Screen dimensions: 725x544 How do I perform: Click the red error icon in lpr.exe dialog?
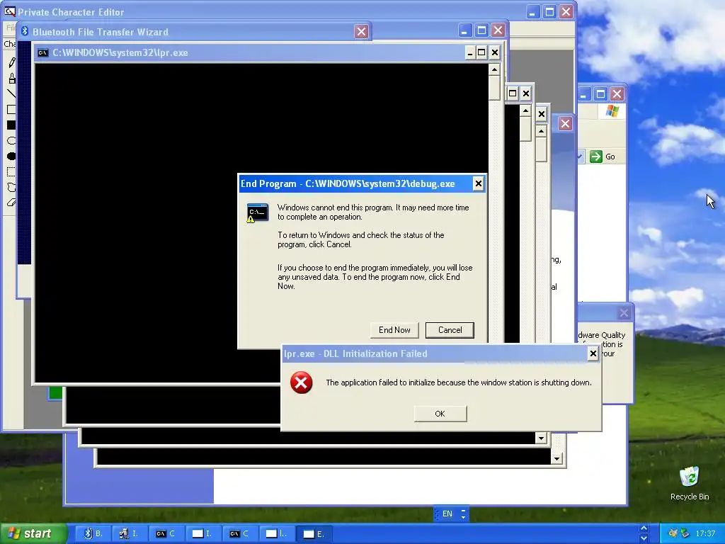(x=302, y=382)
